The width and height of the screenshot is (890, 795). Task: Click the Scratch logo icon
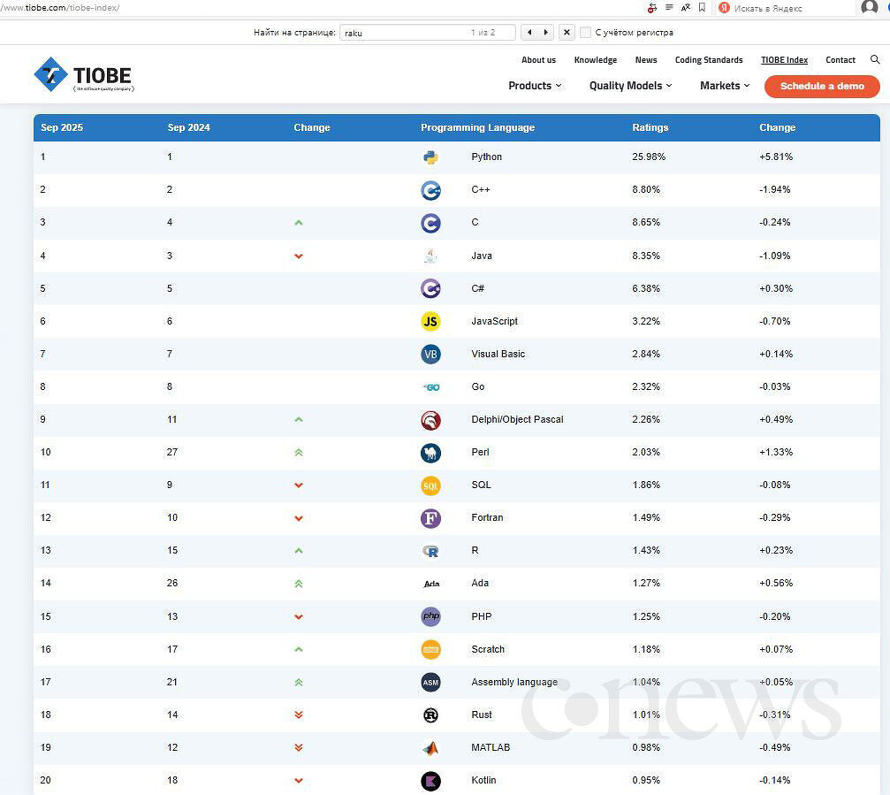click(430, 650)
